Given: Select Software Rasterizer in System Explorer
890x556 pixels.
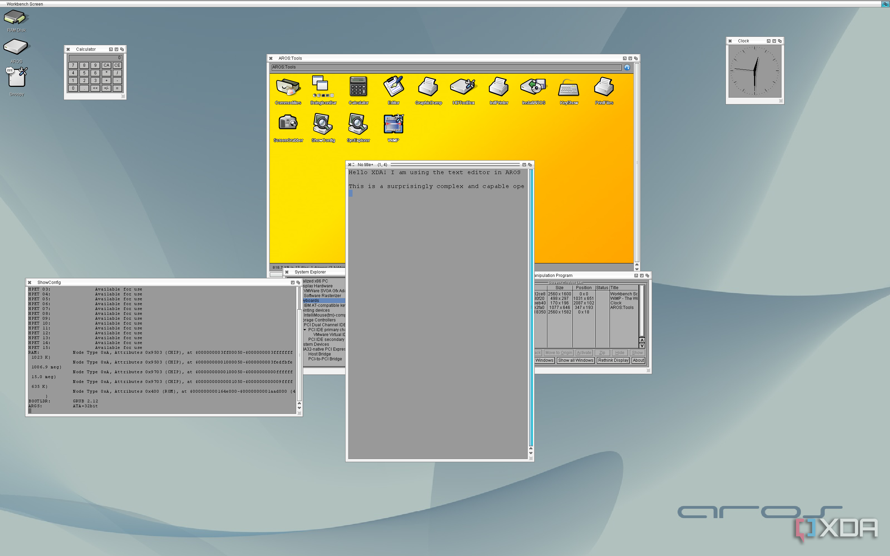Looking at the screenshot, I should (x=322, y=296).
